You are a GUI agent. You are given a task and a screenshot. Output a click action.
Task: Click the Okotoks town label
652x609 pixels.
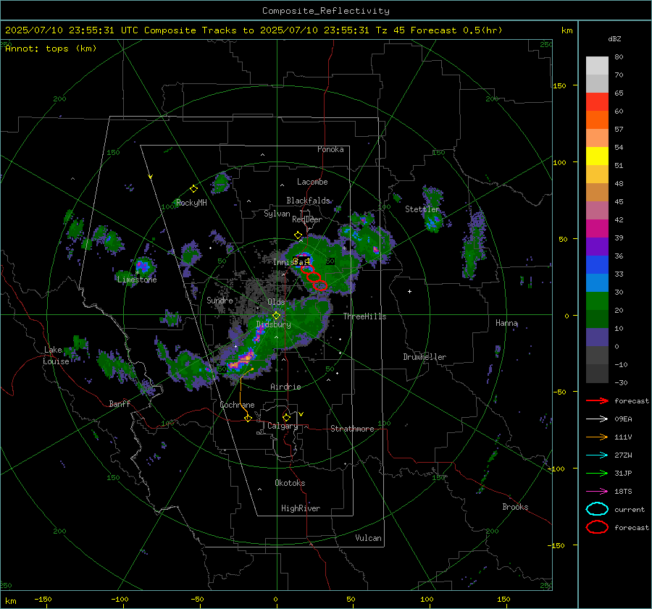point(290,483)
